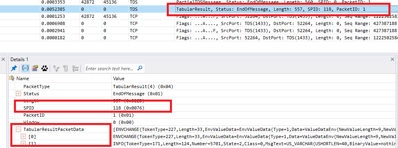This screenshot has width=398, height=148.
Task: Close the Details 1 panel
Action: (392, 59)
